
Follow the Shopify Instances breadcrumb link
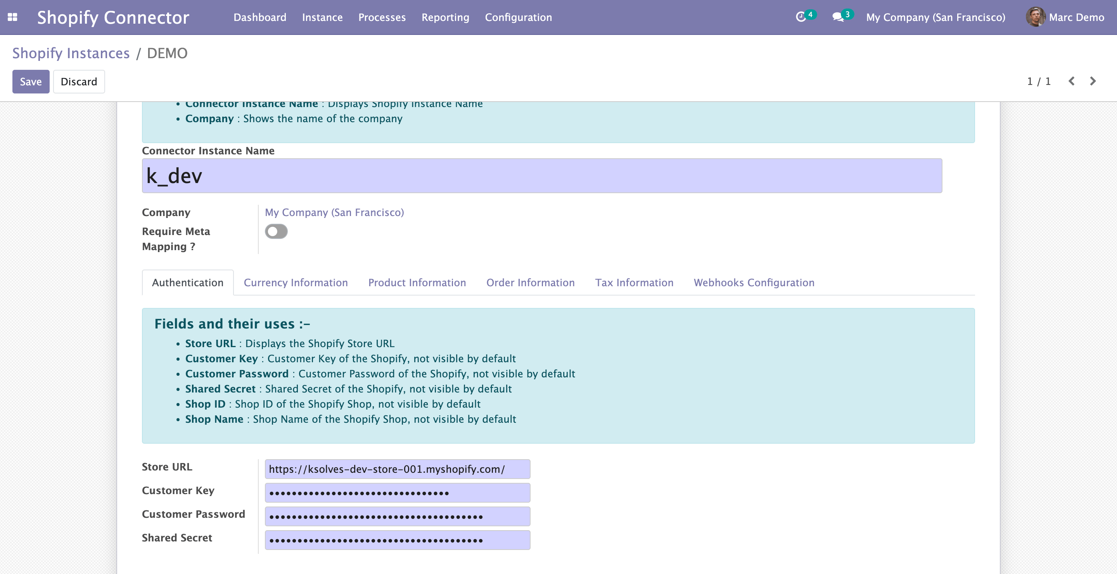[71, 53]
